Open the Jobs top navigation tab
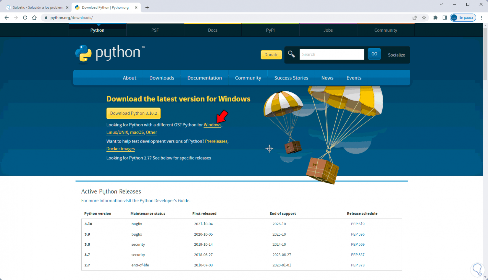 328,30
